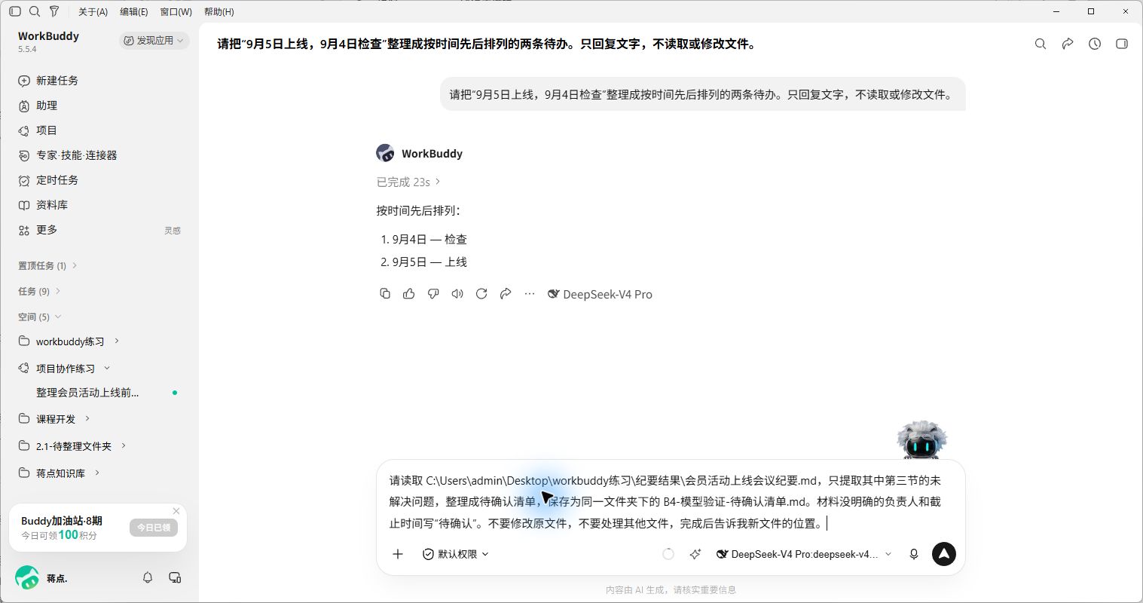The image size is (1143, 603).
Task: Toggle right side panel icon
Action: pyautogui.click(x=1122, y=44)
